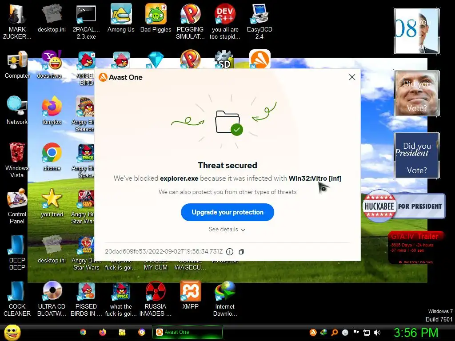
Task: Click the smiley Start button
Action: [x=12, y=332]
